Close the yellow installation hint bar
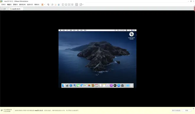This screenshot has height=114, width=195. point(194,108)
